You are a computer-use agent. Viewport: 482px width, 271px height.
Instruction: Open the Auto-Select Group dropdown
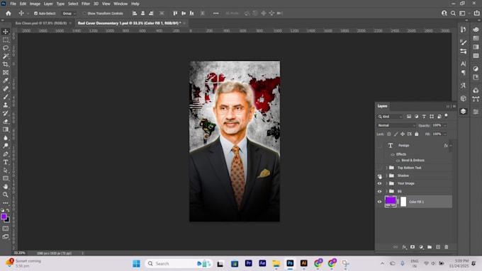pyautogui.click(x=69, y=13)
